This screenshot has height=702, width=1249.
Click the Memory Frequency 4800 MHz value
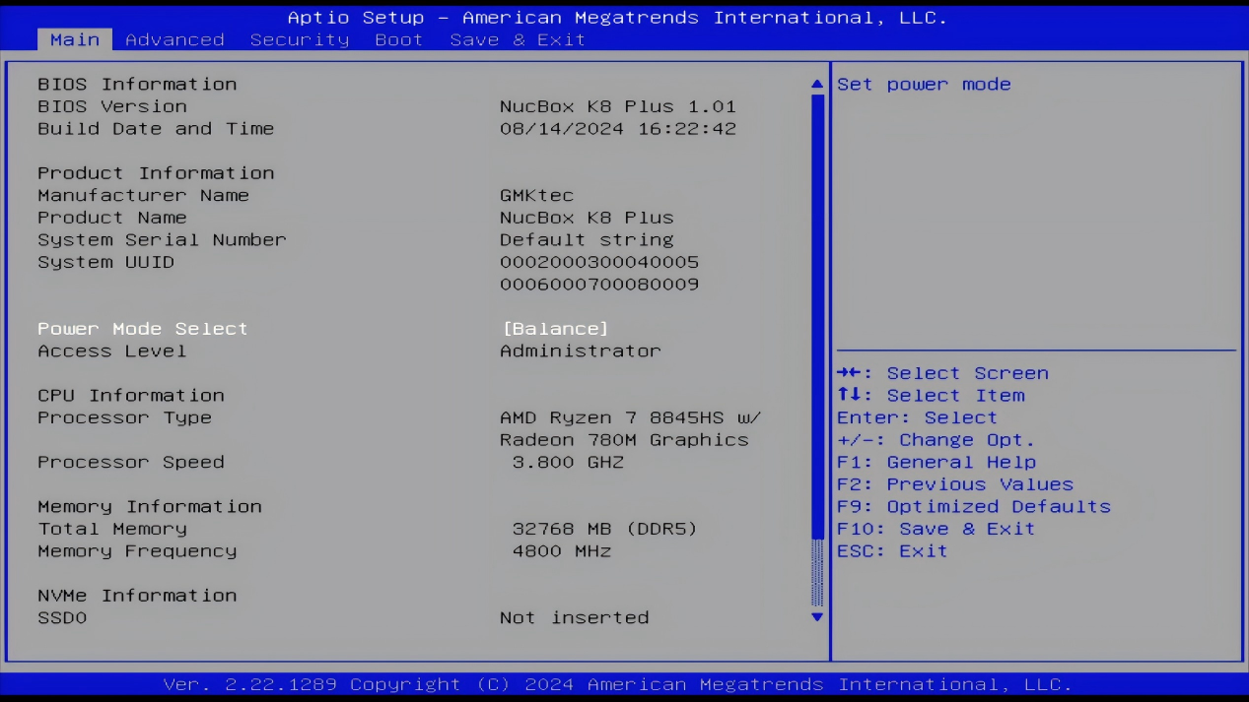(561, 551)
